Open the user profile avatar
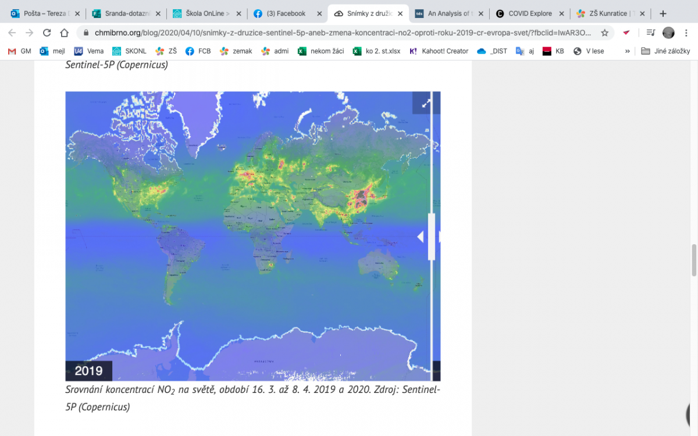Viewport: 698px width, 436px height. (668, 33)
